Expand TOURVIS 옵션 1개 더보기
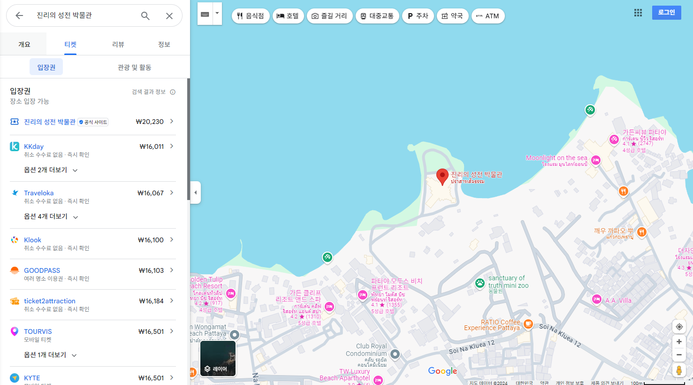693x385 pixels. pyautogui.click(x=50, y=355)
